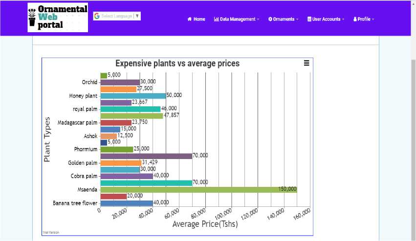Viewport: 416px width, 241px height.
Task: Click the Google G translate icon
Action: pos(97,16)
